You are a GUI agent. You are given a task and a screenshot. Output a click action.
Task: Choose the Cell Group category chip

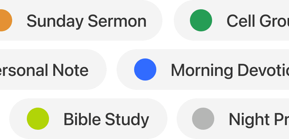231,20
